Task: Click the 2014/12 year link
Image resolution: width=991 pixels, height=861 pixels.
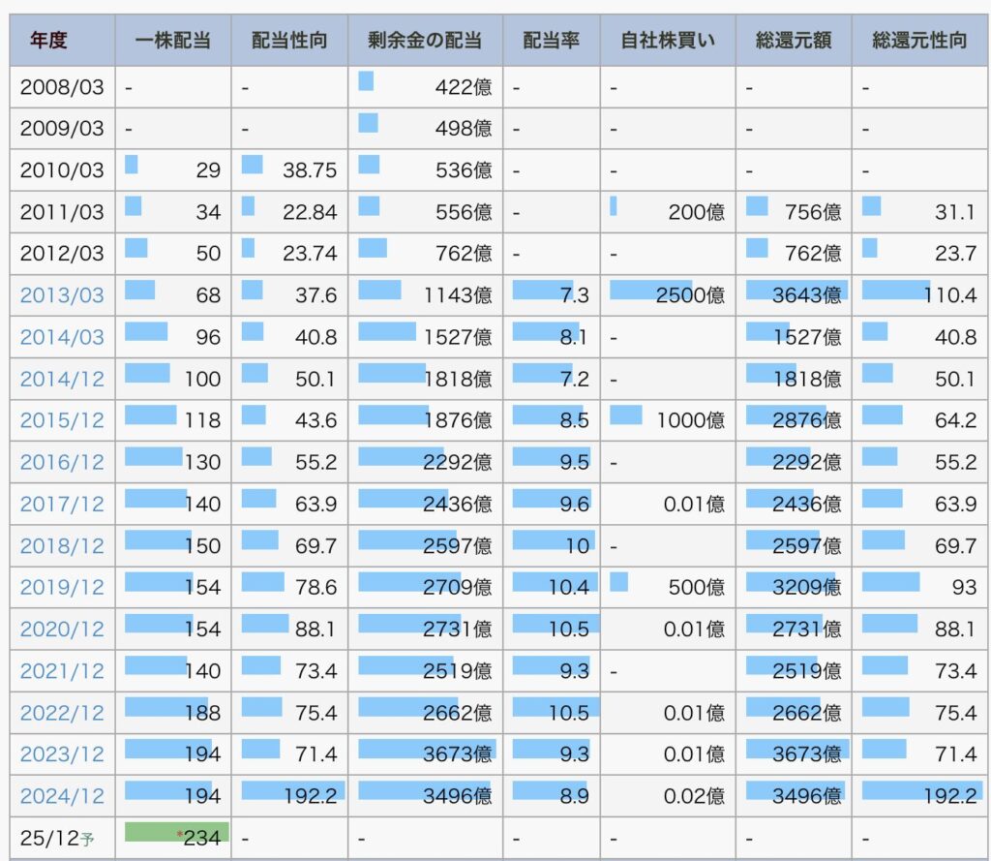Action: [62, 379]
